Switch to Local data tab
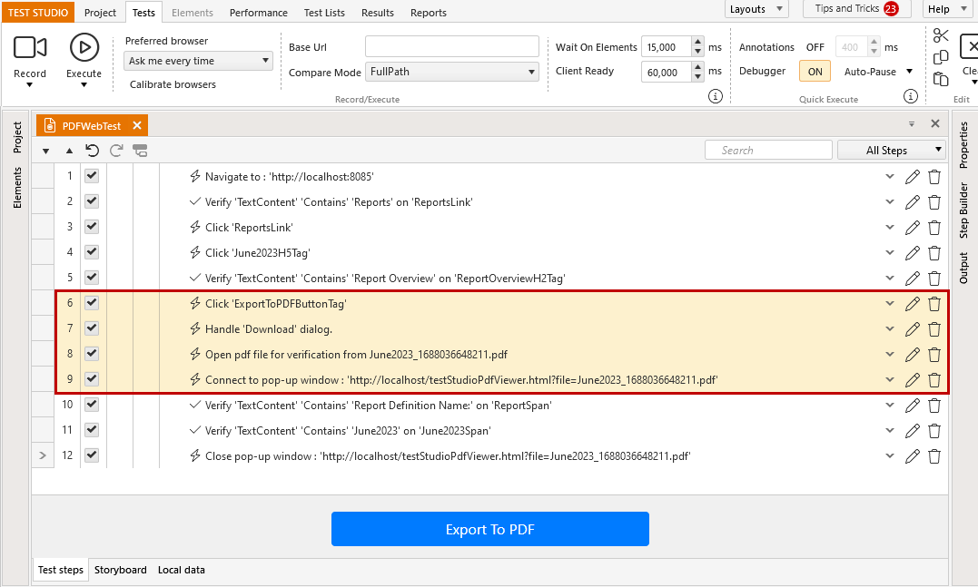 click(181, 570)
